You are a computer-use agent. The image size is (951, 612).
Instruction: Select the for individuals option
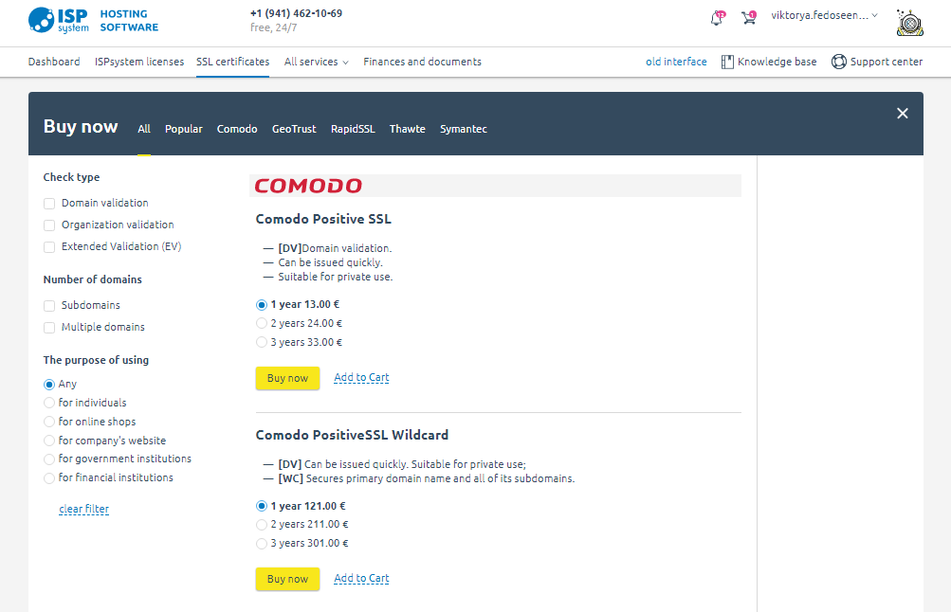pos(49,403)
